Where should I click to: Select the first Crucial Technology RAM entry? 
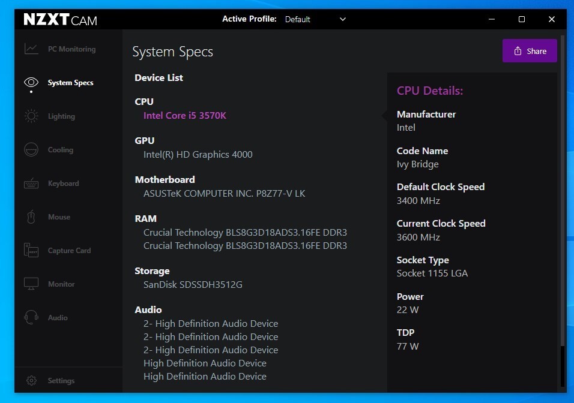click(245, 233)
